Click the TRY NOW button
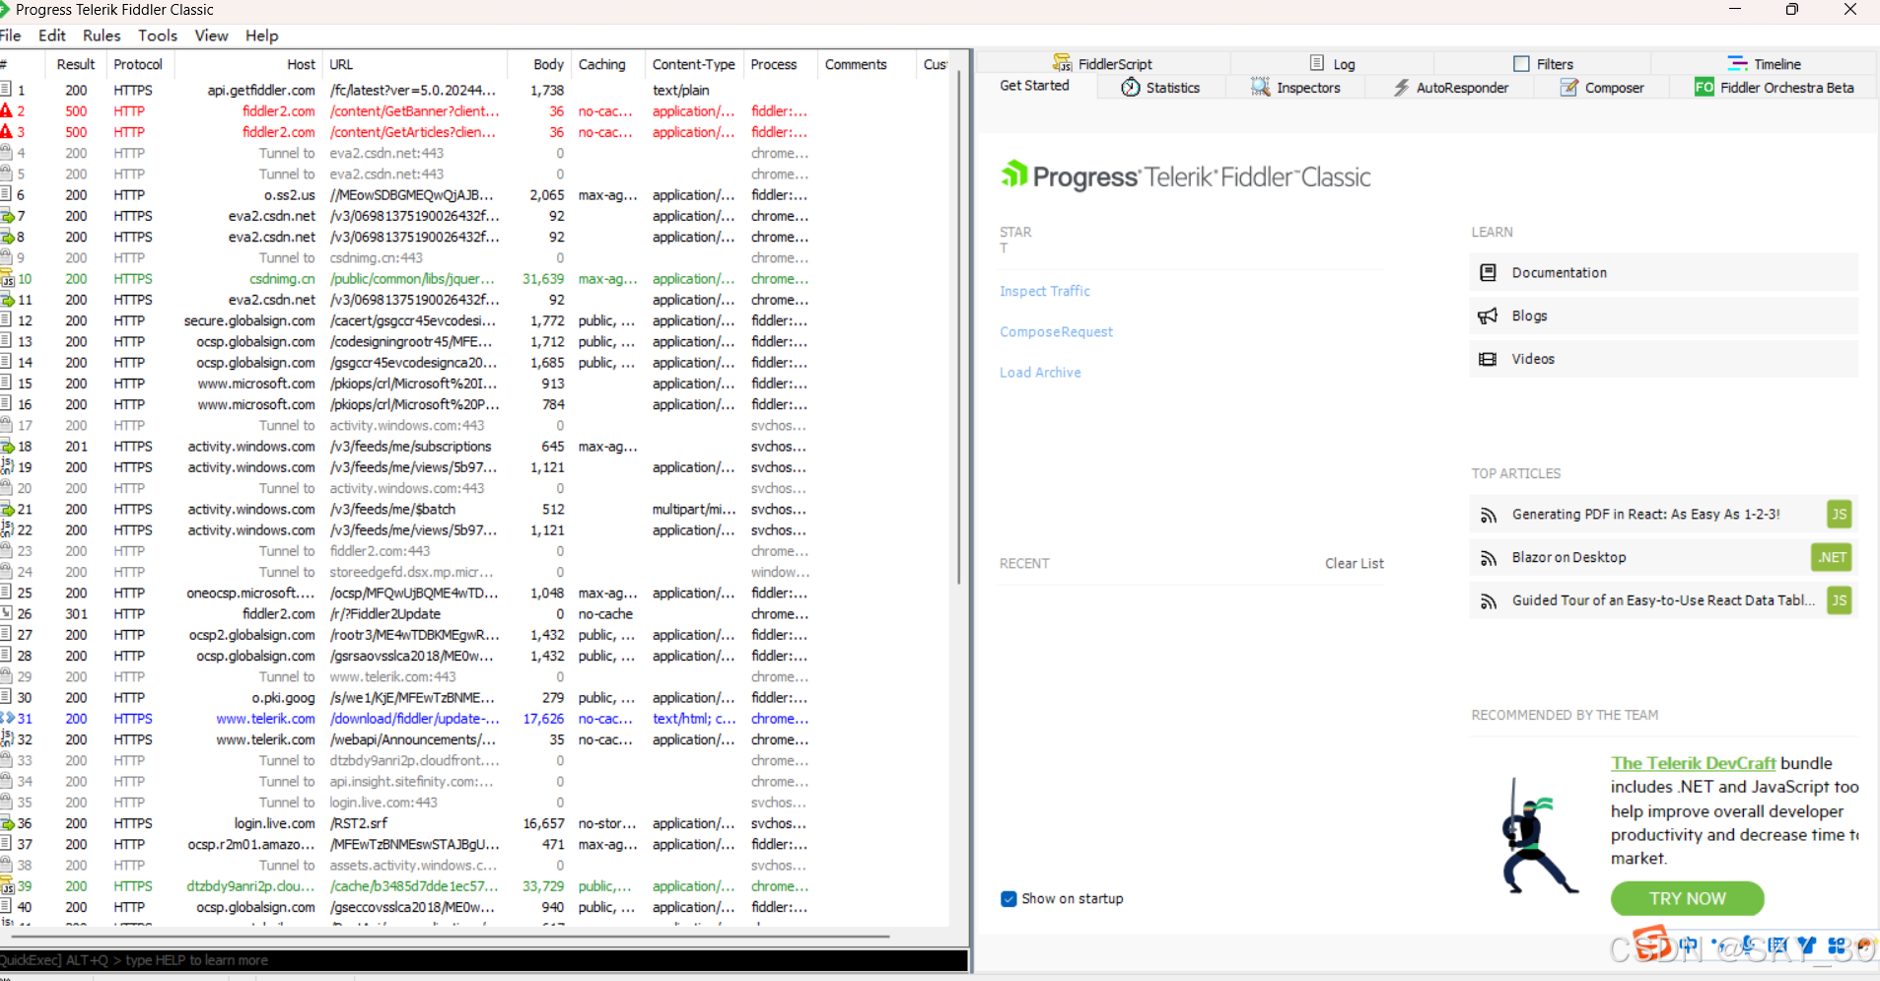 tap(1687, 898)
